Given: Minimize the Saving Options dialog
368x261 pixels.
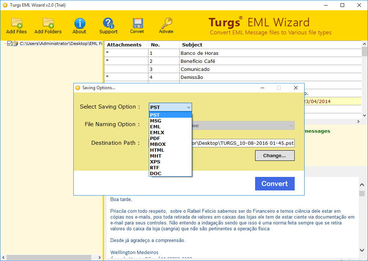Looking at the screenshot, I should pos(262,88).
